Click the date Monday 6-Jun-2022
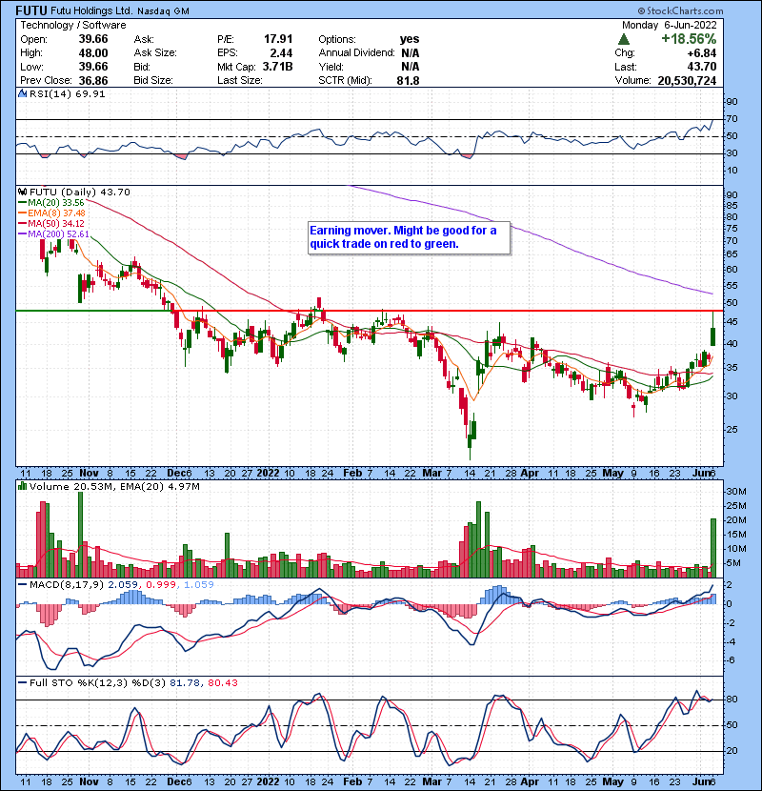762x791 pixels. pos(670,25)
